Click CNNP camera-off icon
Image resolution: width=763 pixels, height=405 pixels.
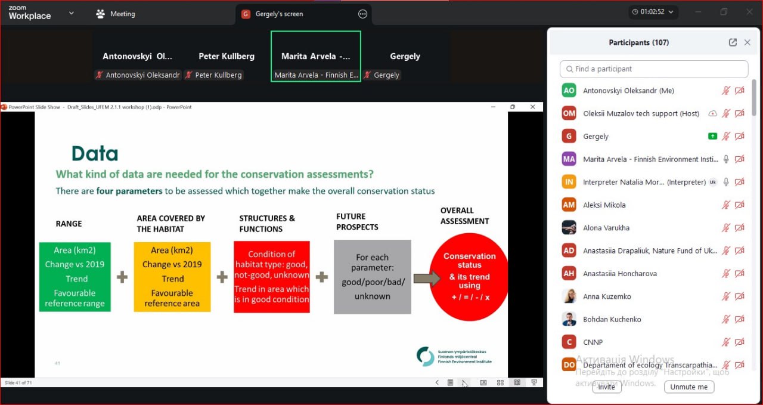tap(740, 342)
